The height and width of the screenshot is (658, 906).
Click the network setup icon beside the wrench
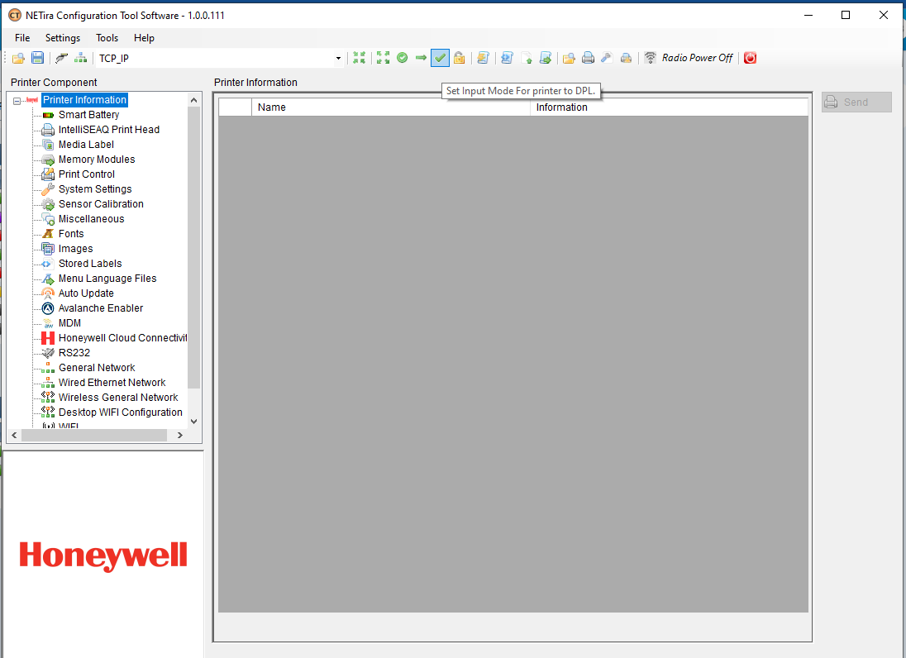click(80, 58)
